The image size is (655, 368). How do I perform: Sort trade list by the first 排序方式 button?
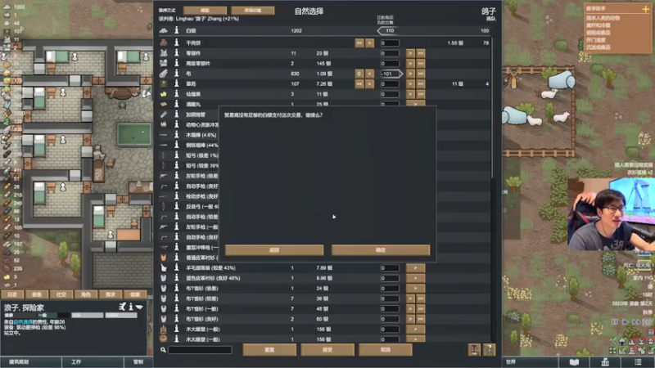tap(206, 11)
